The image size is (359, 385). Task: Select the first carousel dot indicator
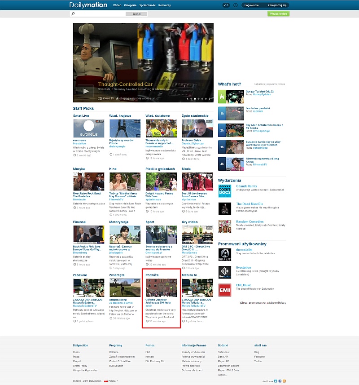coord(191,99)
